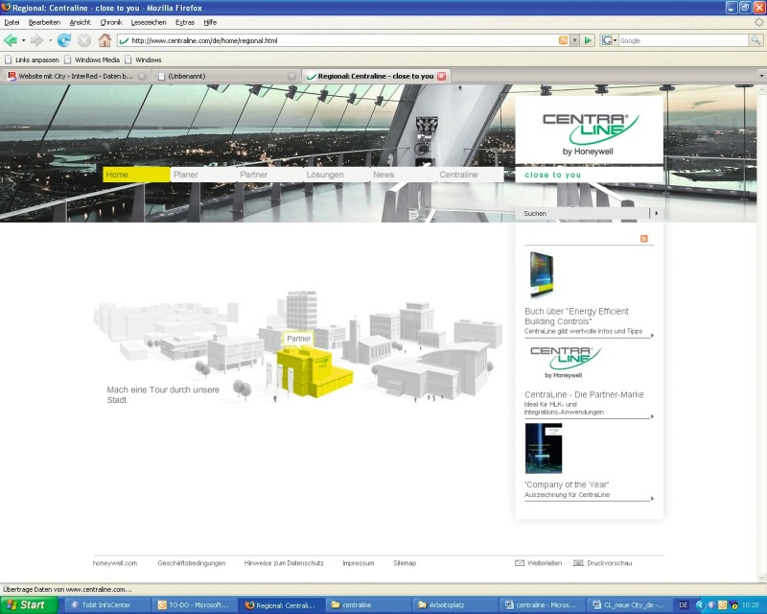The height and width of the screenshot is (614, 767).
Task: Open Hinweise zum Datenschutz footer link
Action: (284, 563)
